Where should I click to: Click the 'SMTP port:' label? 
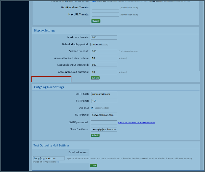[82, 101]
